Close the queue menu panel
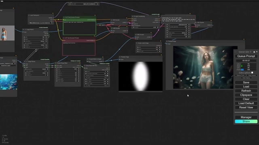 [x=257, y=52]
